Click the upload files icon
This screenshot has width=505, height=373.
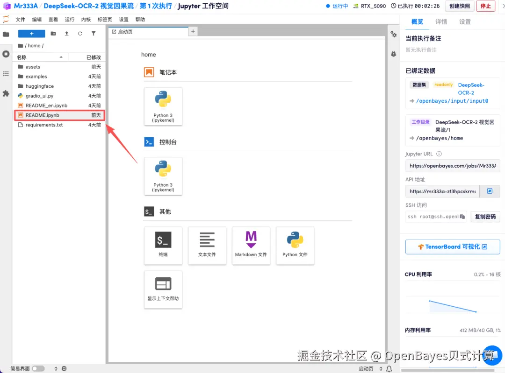pyautogui.click(x=67, y=34)
